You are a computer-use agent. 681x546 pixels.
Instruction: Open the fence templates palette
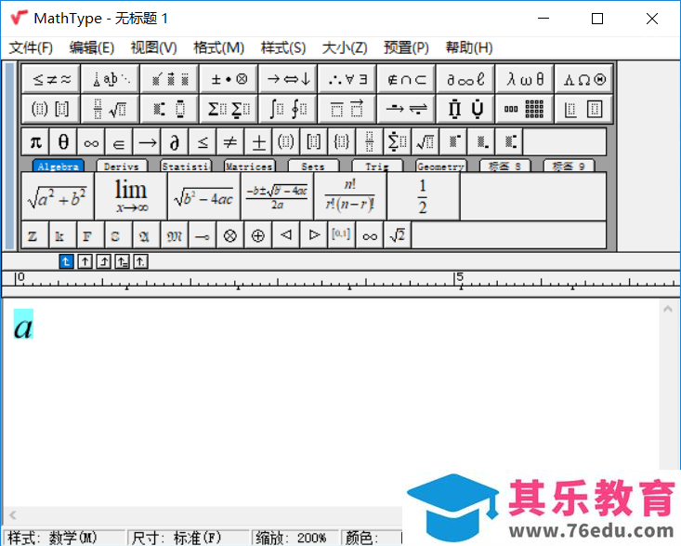51,109
